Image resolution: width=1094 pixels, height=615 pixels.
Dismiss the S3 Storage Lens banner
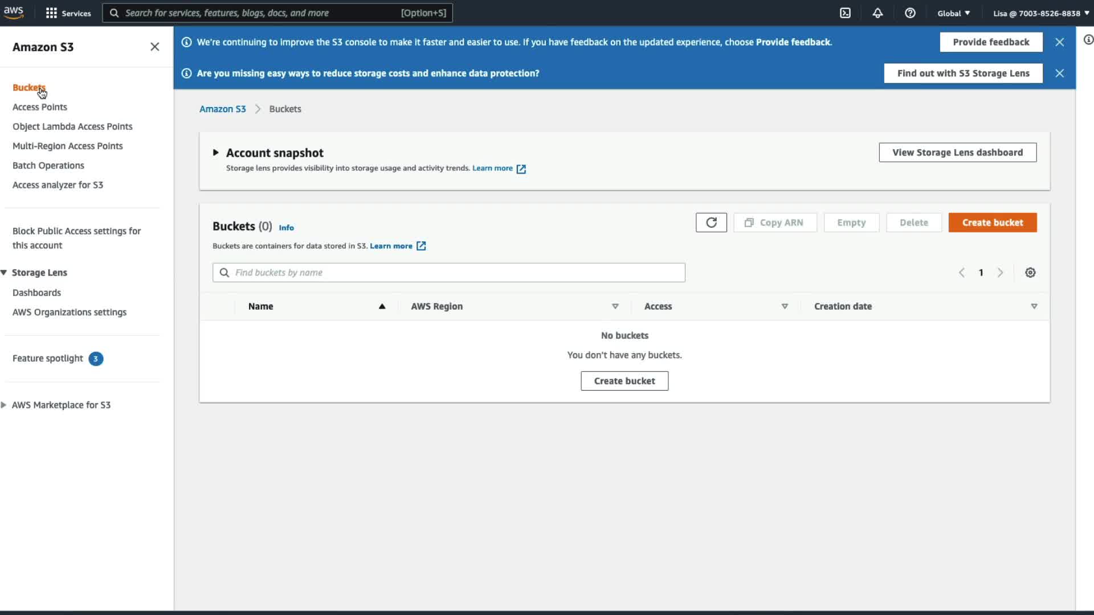click(1059, 73)
